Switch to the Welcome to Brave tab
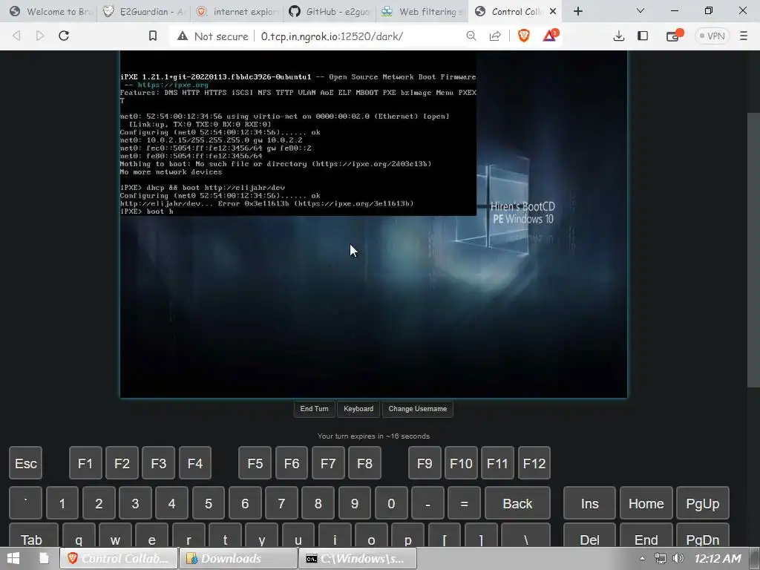 (x=50, y=11)
